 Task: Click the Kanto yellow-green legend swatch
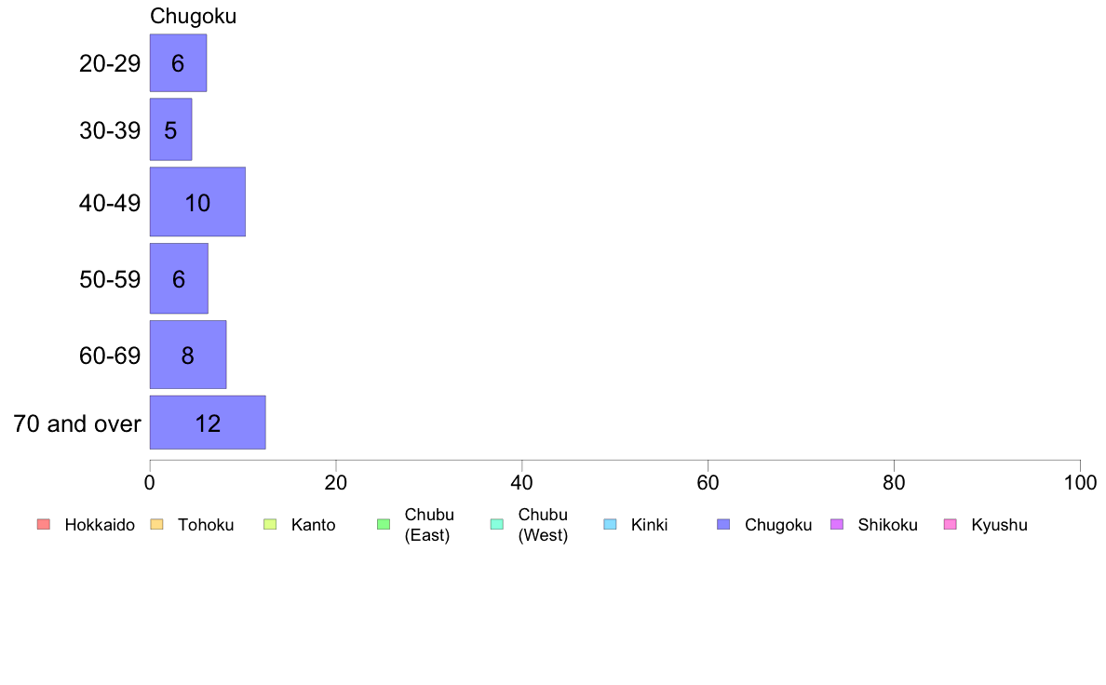coord(270,524)
